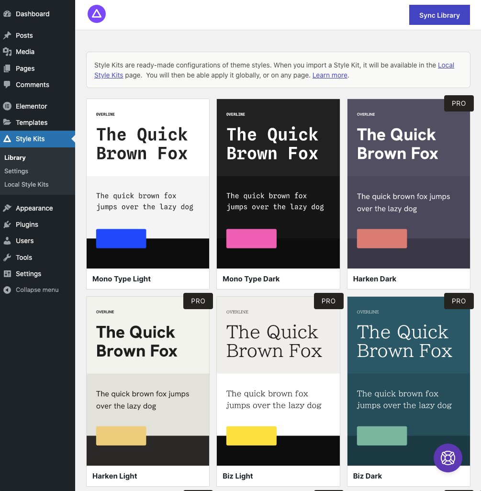481x491 pixels.
Task: Click the Plugins sidebar icon
Action: pyautogui.click(x=8, y=224)
